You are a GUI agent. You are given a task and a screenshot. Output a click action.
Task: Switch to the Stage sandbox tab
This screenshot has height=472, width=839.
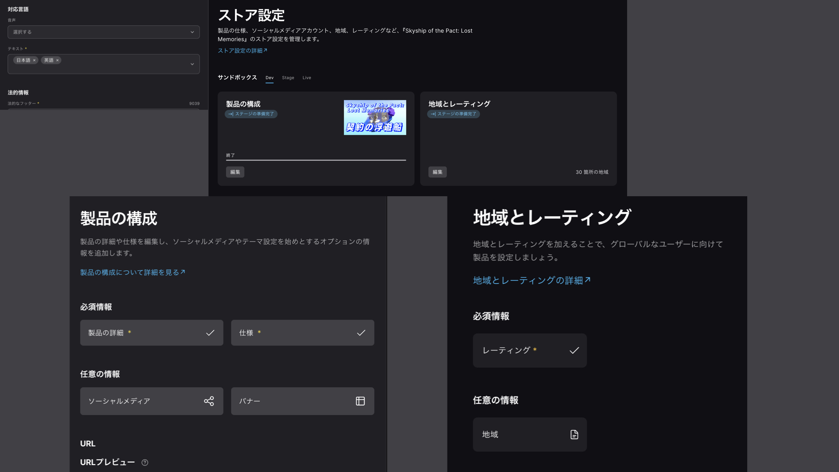(288, 78)
